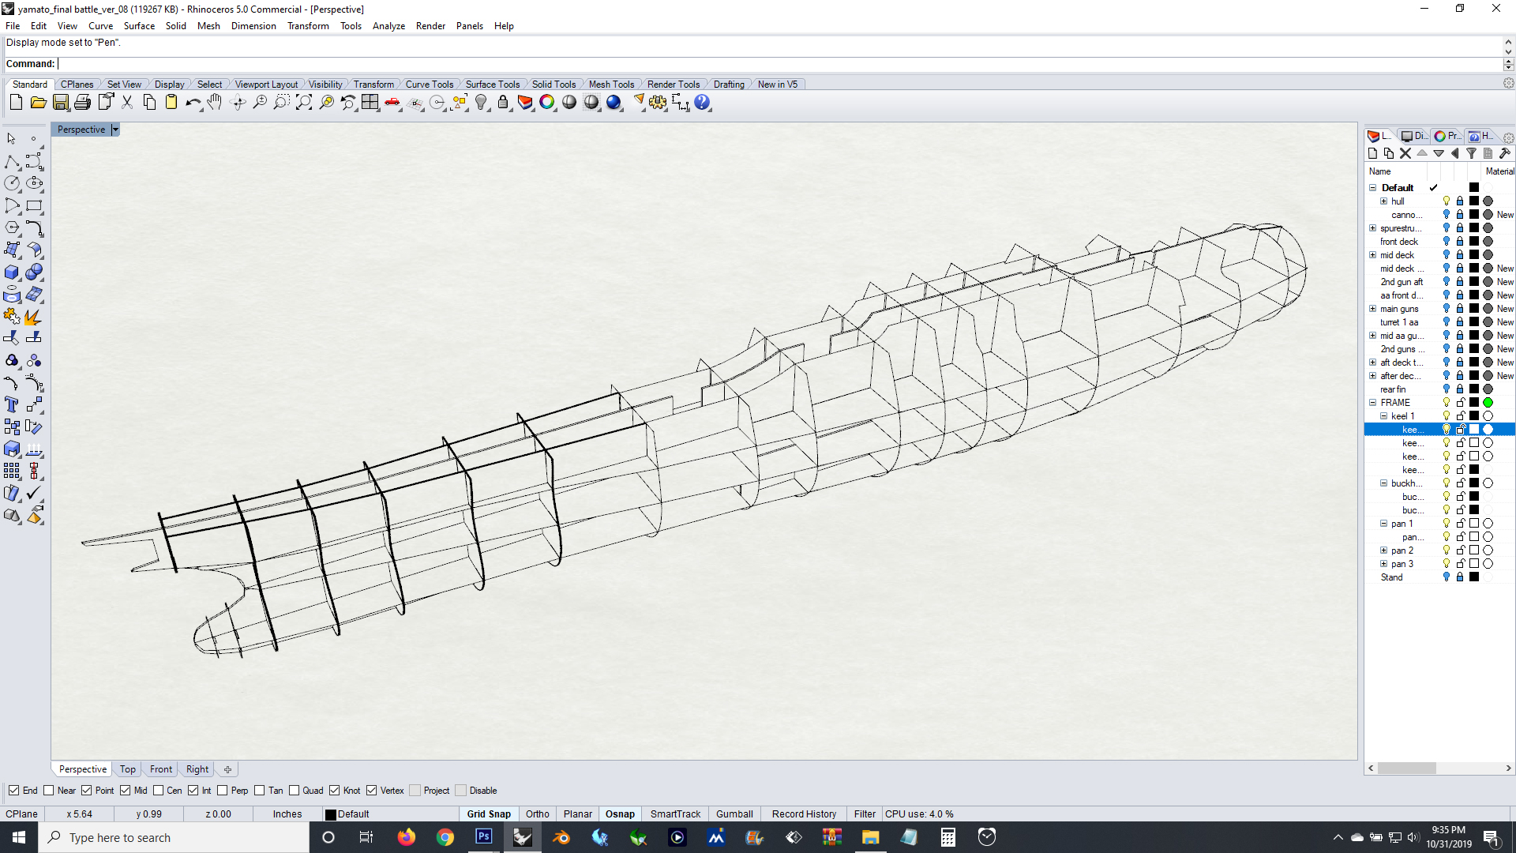Open the Curve menu

click(100, 26)
